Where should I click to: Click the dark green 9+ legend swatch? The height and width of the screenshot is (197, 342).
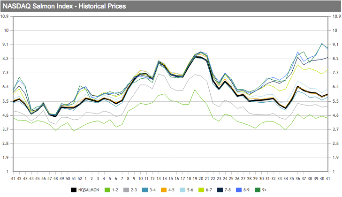tap(258, 190)
